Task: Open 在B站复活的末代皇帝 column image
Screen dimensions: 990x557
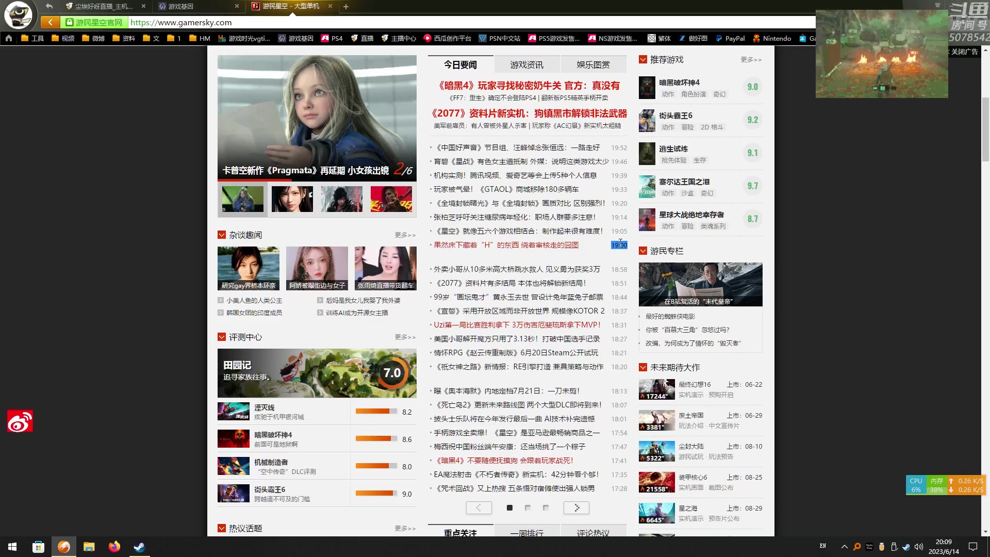Action: click(700, 285)
